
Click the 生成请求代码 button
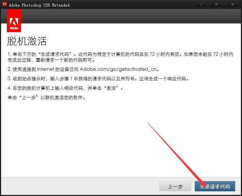pos(215,186)
